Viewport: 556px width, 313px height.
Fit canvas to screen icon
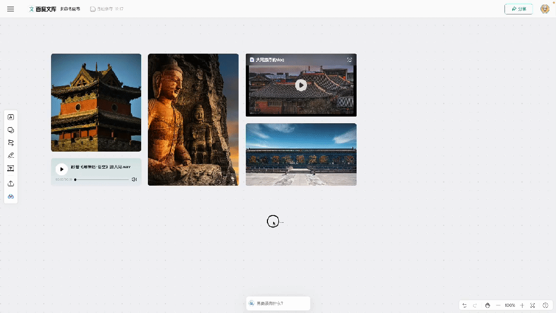(x=533, y=305)
